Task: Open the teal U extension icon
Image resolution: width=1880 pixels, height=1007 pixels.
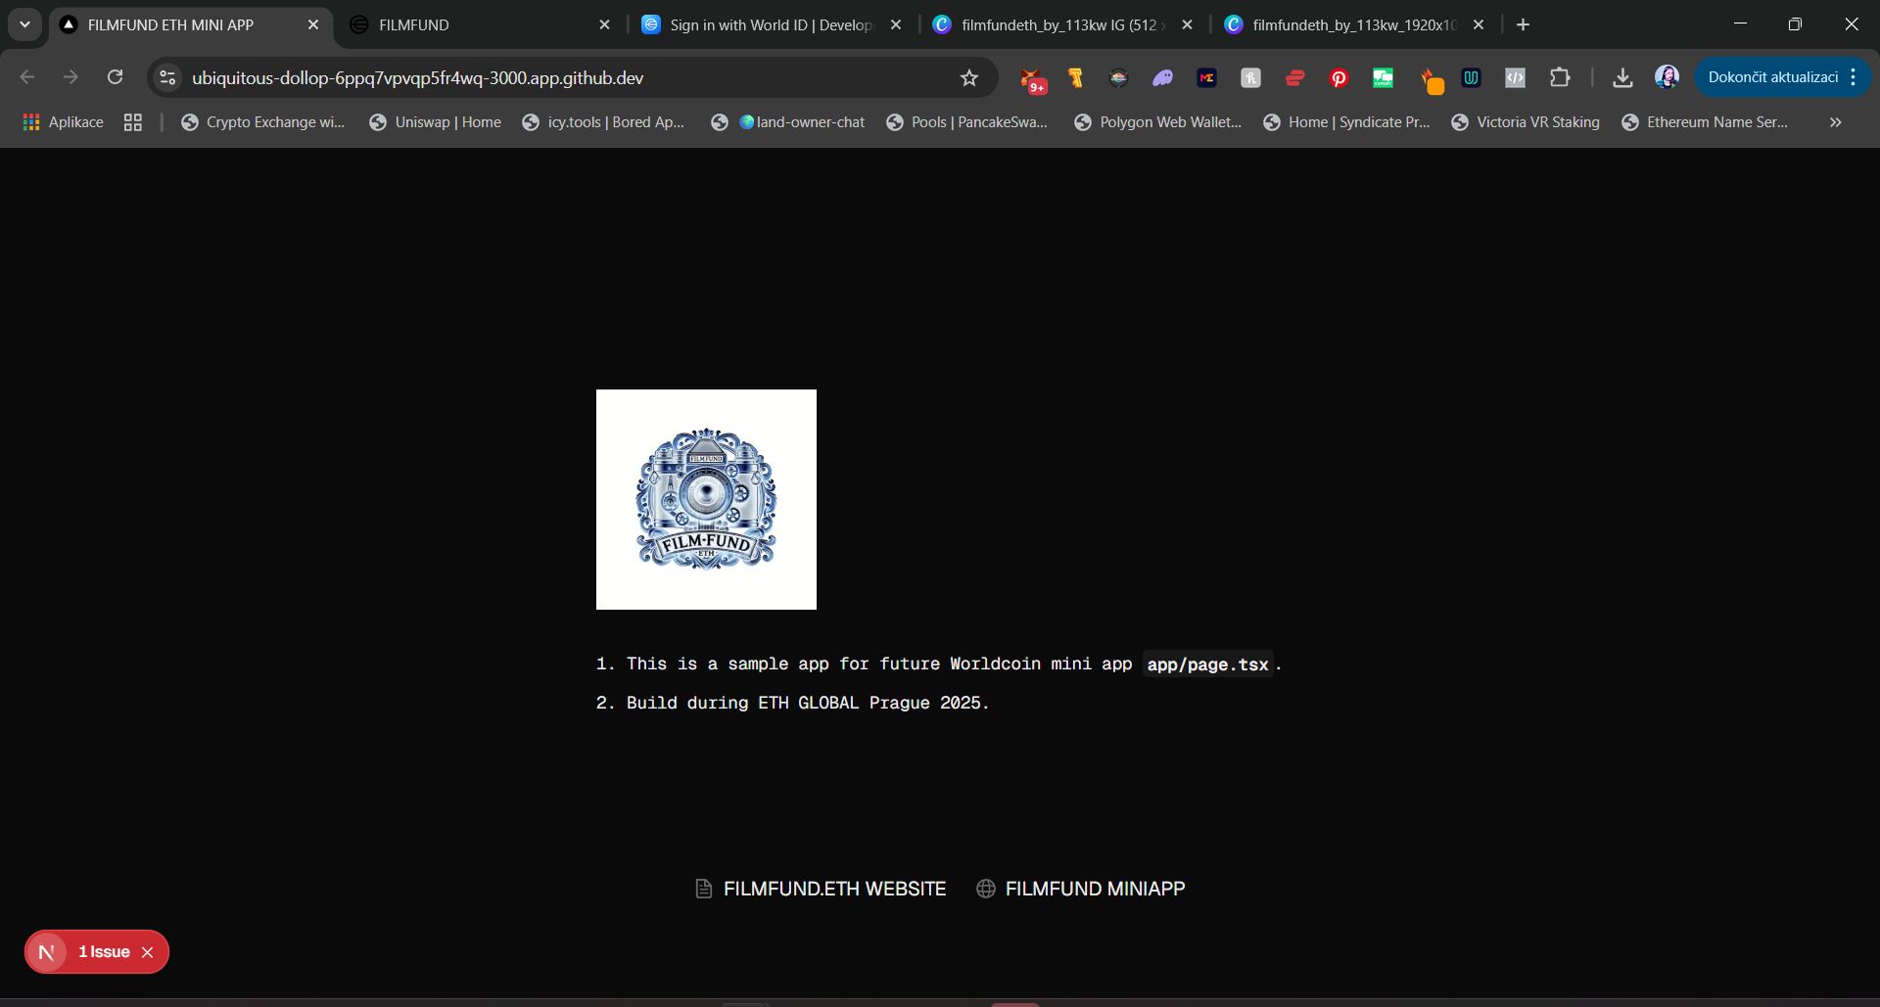Action: coord(1471,78)
